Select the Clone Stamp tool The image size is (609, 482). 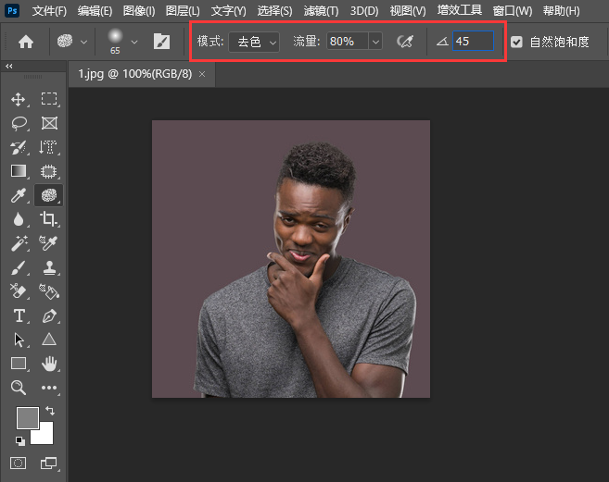pos(49,267)
